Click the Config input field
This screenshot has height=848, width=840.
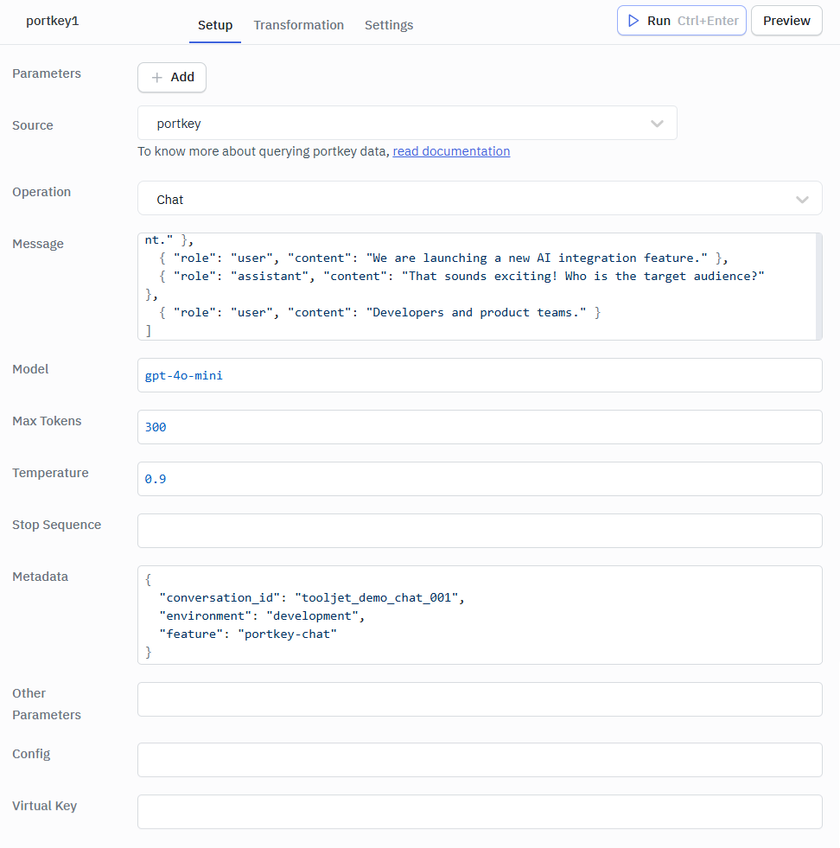point(480,761)
